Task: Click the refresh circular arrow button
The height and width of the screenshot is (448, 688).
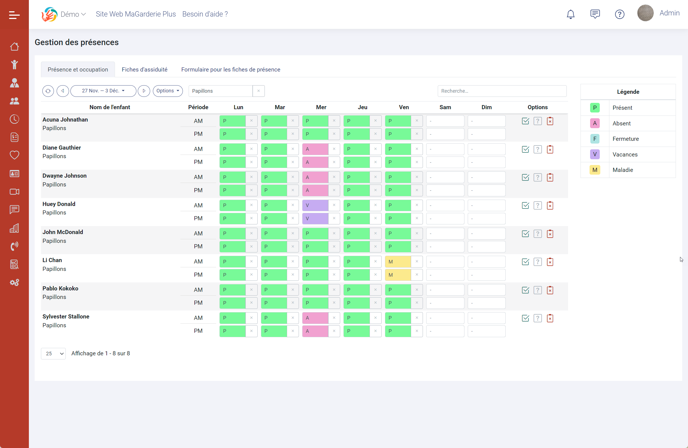Action: click(x=48, y=91)
